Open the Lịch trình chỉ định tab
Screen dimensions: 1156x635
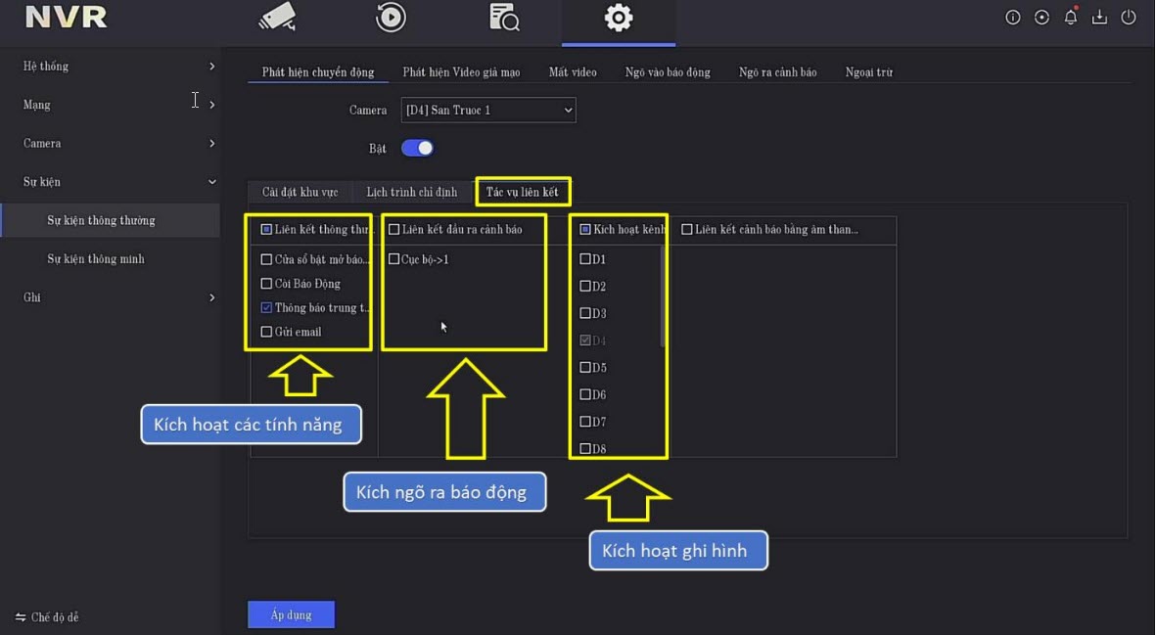point(411,192)
